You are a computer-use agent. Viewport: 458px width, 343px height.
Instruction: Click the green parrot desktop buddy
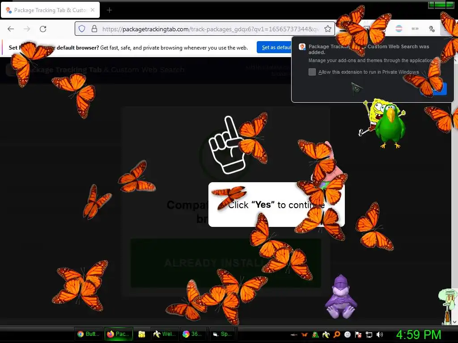[x=390, y=125]
